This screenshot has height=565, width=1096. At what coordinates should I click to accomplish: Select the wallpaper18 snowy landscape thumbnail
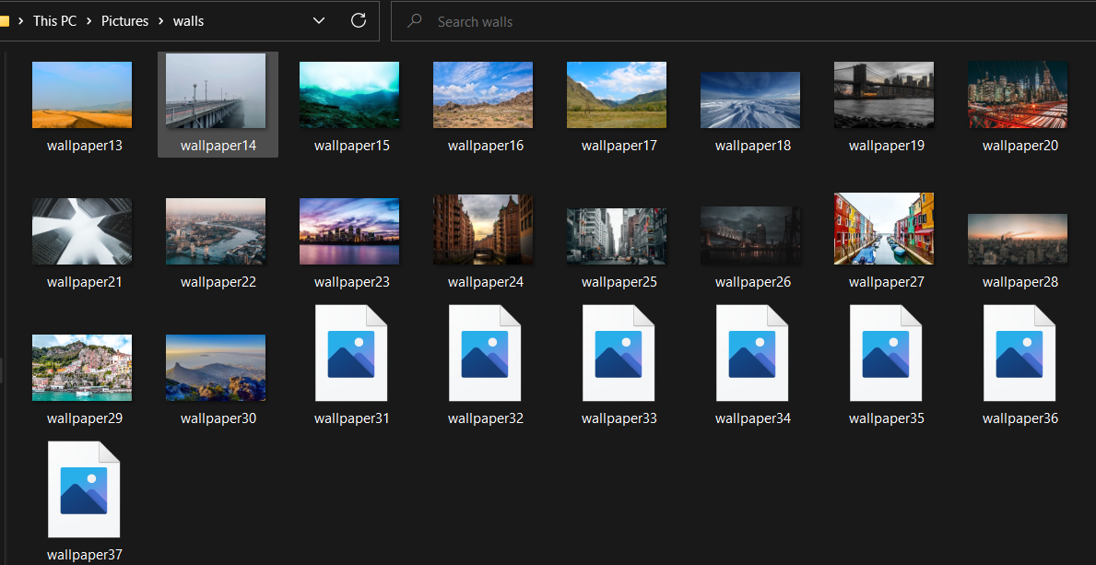(x=750, y=100)
